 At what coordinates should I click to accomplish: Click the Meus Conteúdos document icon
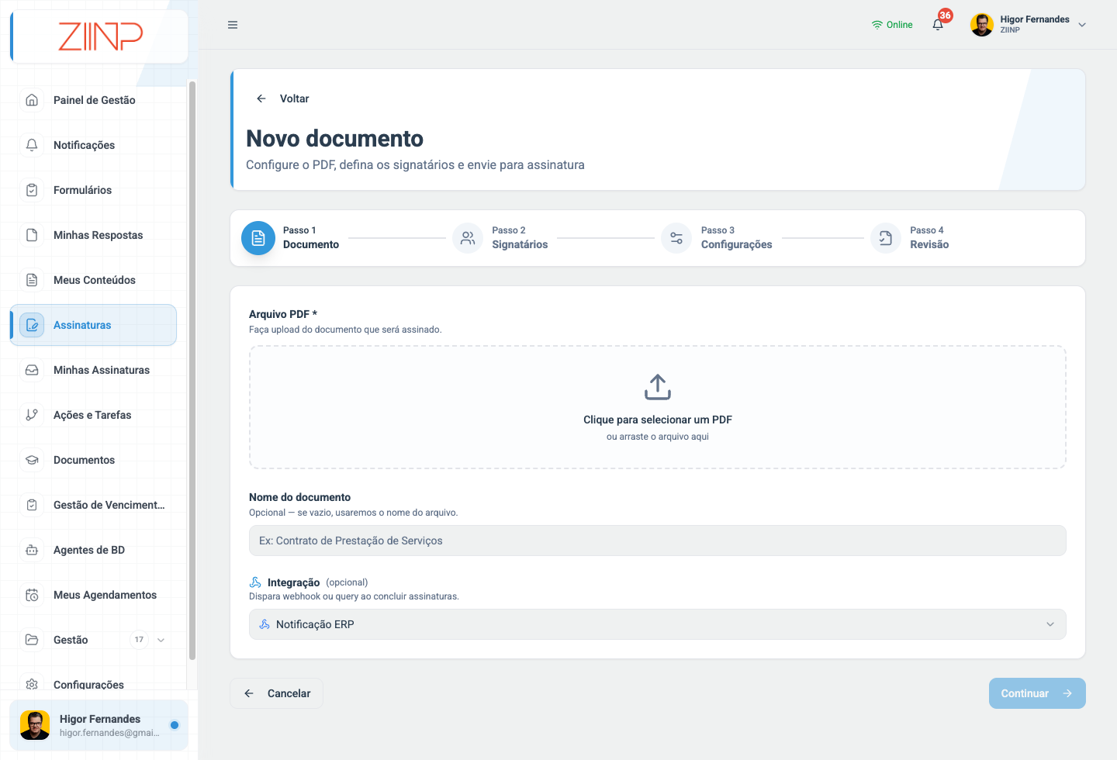pos(32,280)
